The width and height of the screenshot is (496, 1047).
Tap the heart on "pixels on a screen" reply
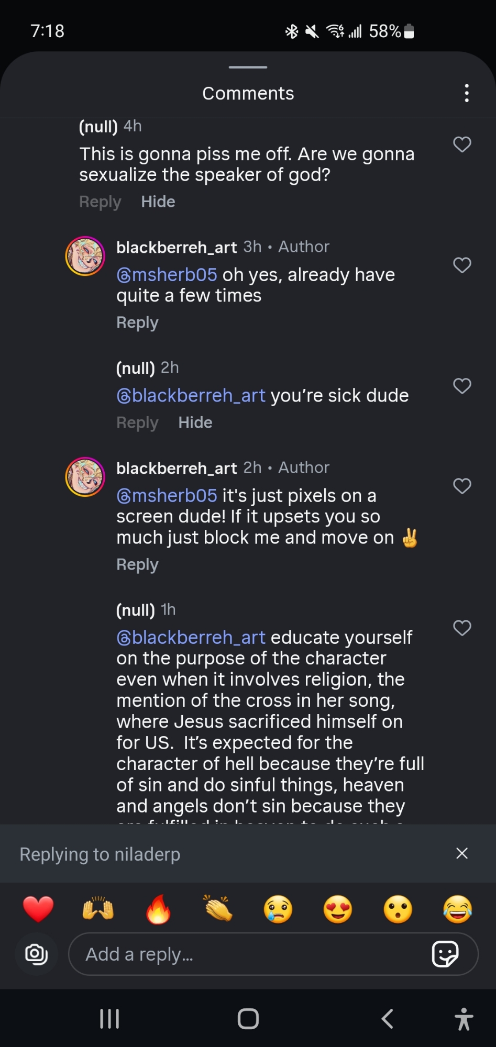click(462, 486)
